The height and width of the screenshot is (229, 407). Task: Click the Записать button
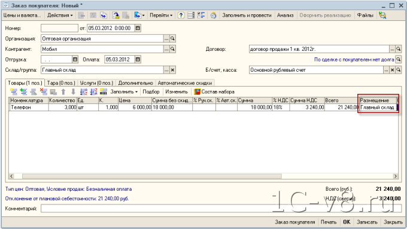click(367, 222)
